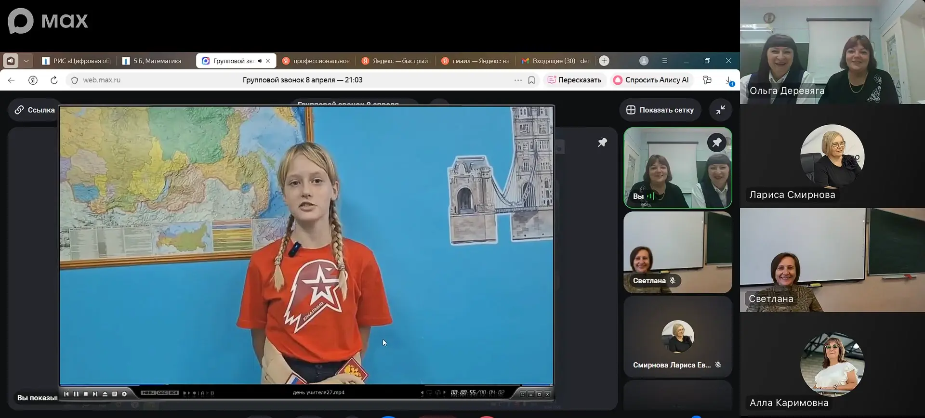Switch to the Входящие (30) Gmail tab
925x418 pixels.
coord(556,61)
